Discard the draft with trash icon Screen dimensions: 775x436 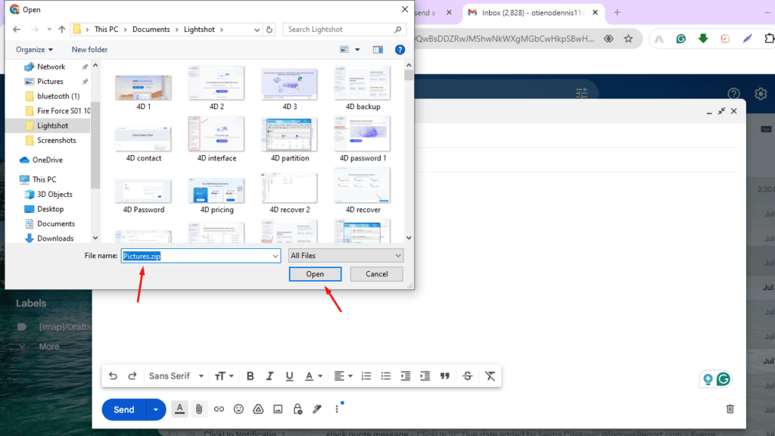pos(730,409)
